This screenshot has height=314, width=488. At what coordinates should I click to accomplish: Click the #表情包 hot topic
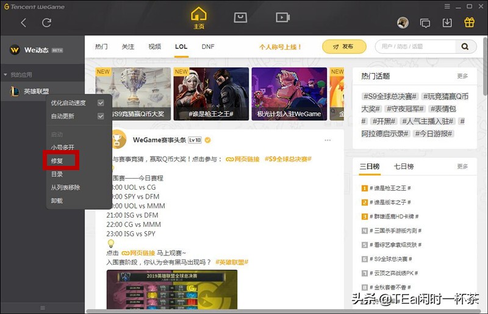coord(443,109)
